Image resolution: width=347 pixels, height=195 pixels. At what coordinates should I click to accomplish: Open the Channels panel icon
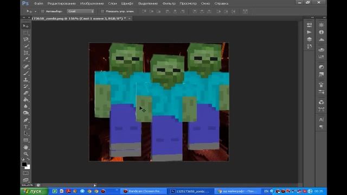tap(322, 102)
